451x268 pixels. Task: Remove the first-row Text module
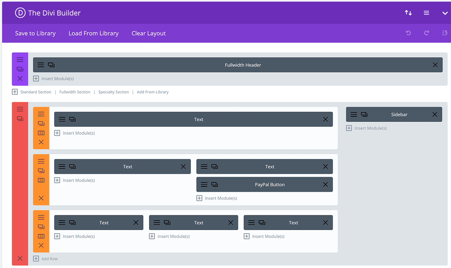pyautogui.click(x=325, y=119)
